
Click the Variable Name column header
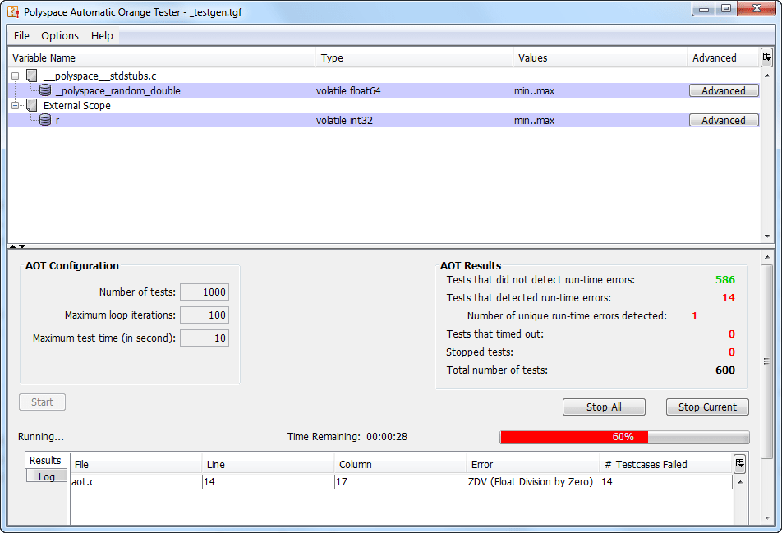162,57
